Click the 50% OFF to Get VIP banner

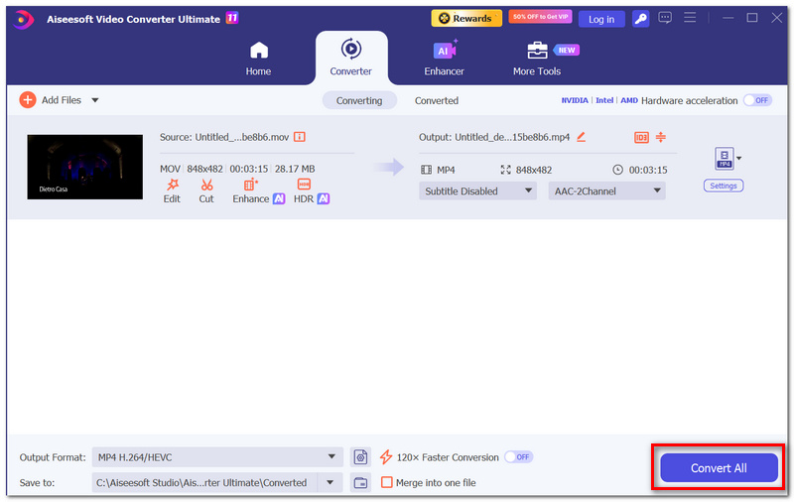click(540, 17)
